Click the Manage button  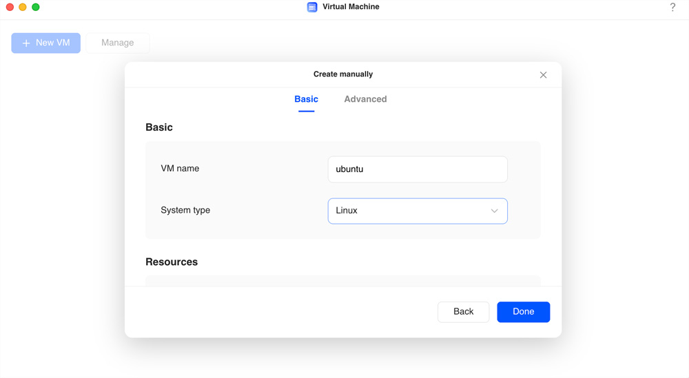coord(118,43)
